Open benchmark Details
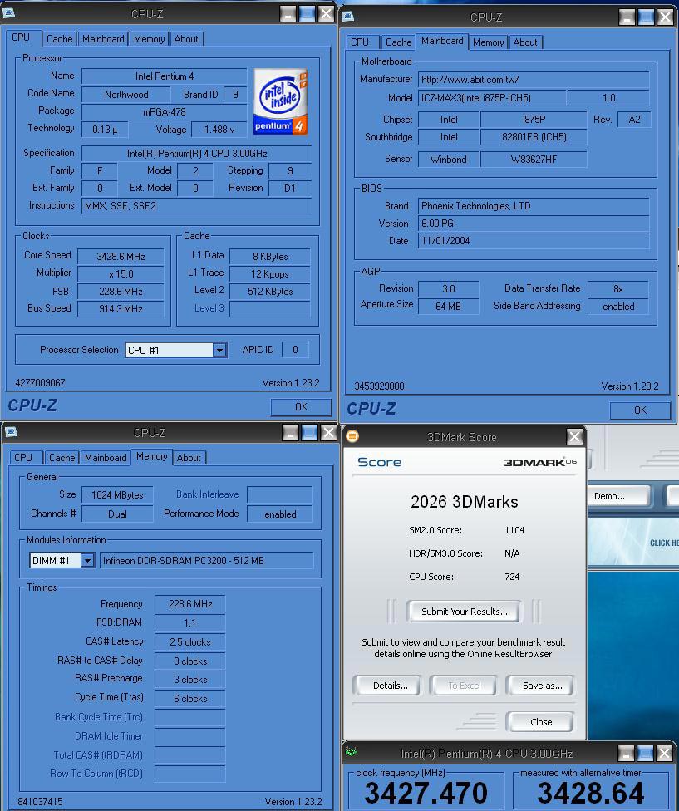The height and width of the screenshot is (811, 679). 390,686
